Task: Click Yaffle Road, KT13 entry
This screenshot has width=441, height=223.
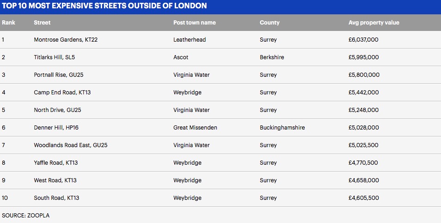Action: 56,163
